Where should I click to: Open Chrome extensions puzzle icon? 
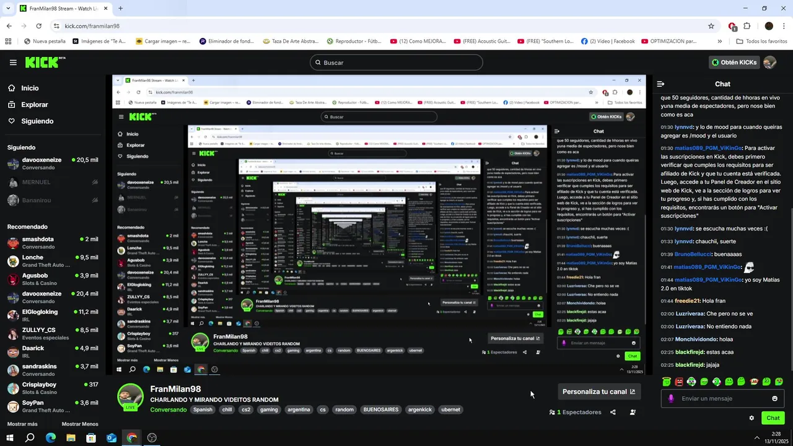[747, 26]
